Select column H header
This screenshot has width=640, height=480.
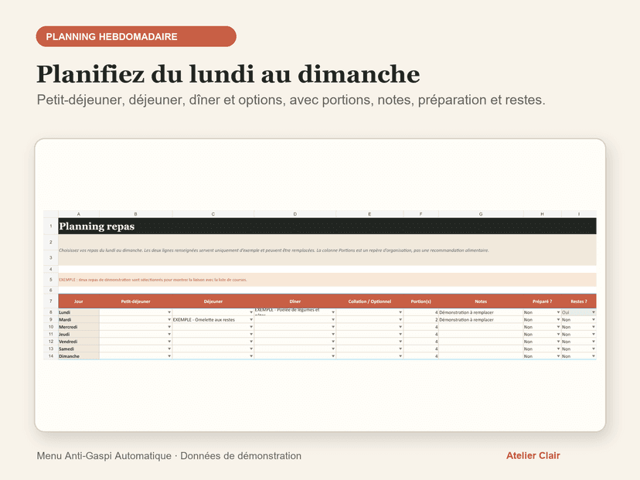[543, 214]
